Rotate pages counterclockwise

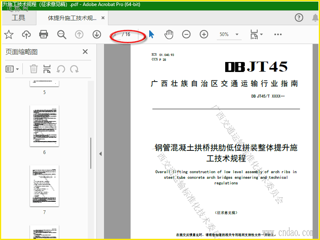61,69
